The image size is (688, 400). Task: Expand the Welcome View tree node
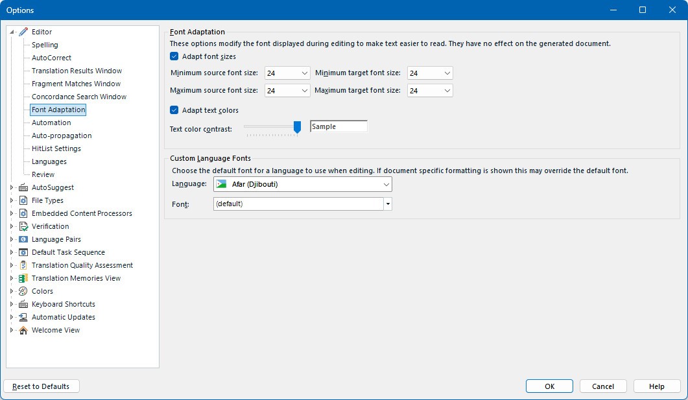pos(12,330)
